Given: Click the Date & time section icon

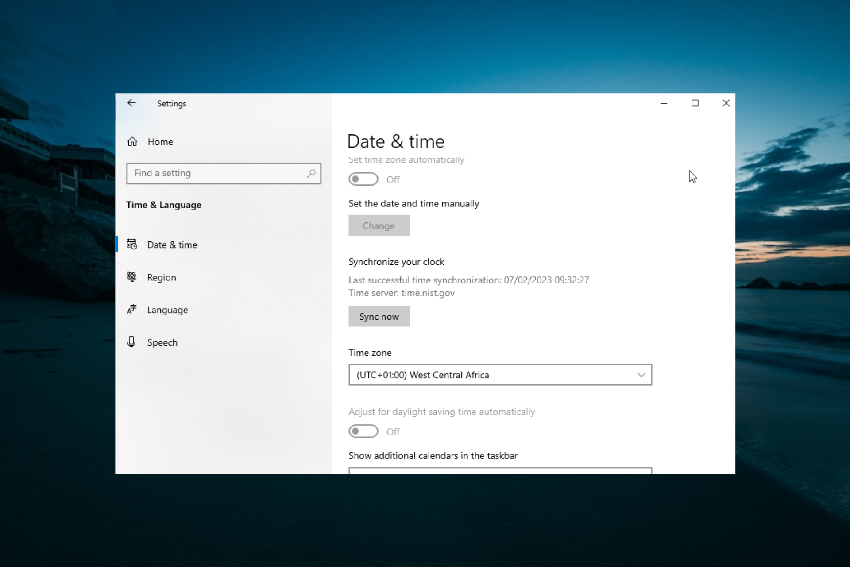Looking at the screenshot, I should [132, 245].
